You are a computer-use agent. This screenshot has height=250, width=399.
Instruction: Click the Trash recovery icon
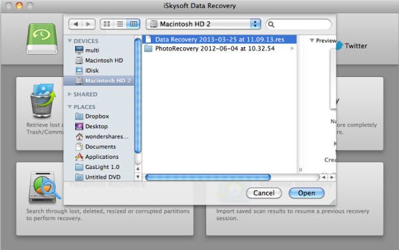pyautogui.click(x=43, y=100)
